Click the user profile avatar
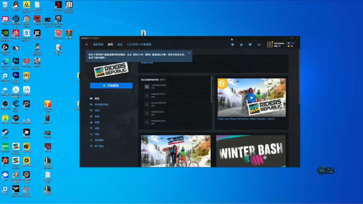Viewport: 363px width, 204px height. point(270,44)
